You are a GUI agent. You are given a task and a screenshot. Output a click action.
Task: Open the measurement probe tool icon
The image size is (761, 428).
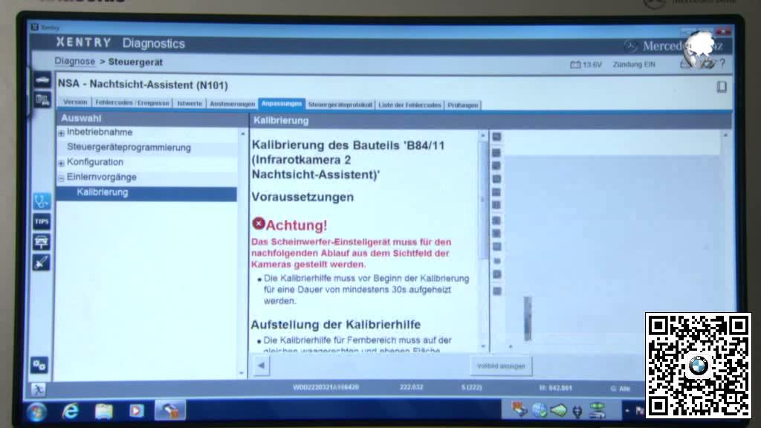42,262
